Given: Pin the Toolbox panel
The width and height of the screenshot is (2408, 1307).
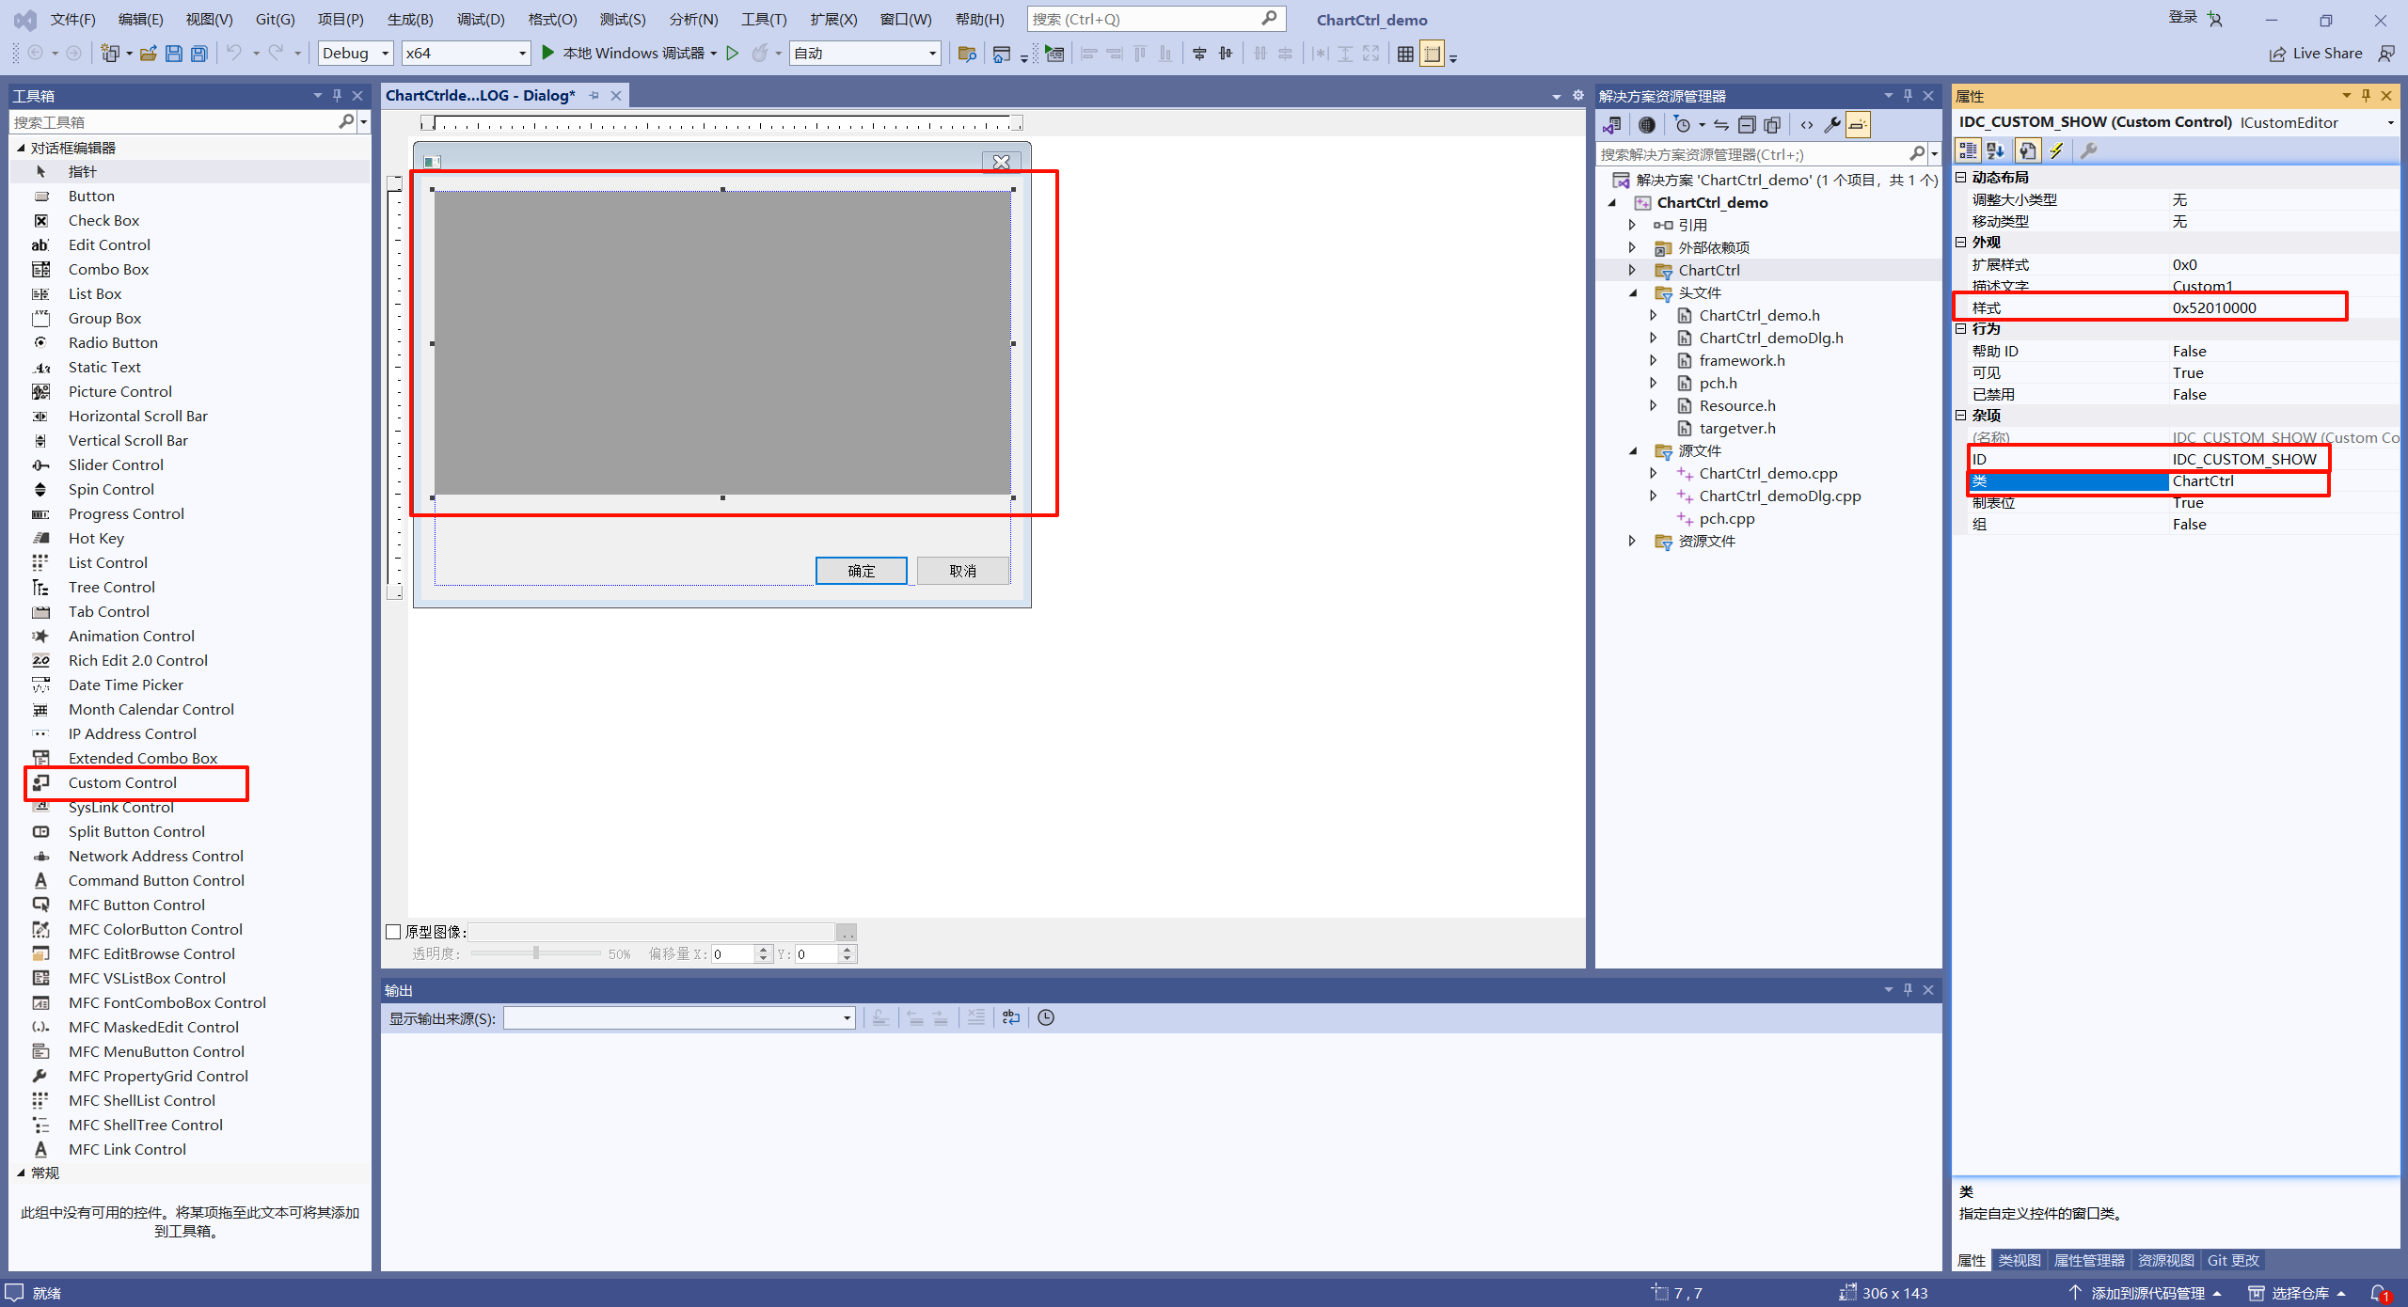Looking at the screenshot, I should [337, 95].
